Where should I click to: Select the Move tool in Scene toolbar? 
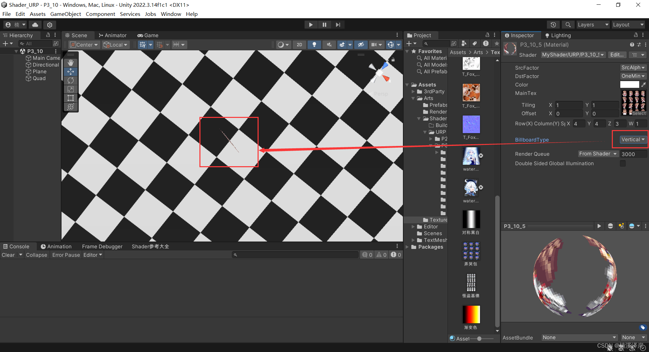point(71,72)
